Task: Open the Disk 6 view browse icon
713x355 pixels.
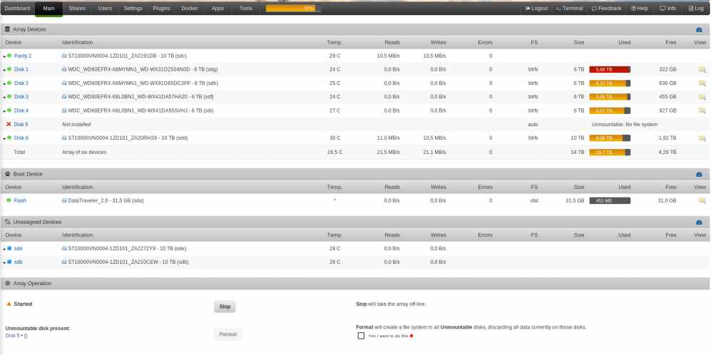Action: click(x=702, y=138)
